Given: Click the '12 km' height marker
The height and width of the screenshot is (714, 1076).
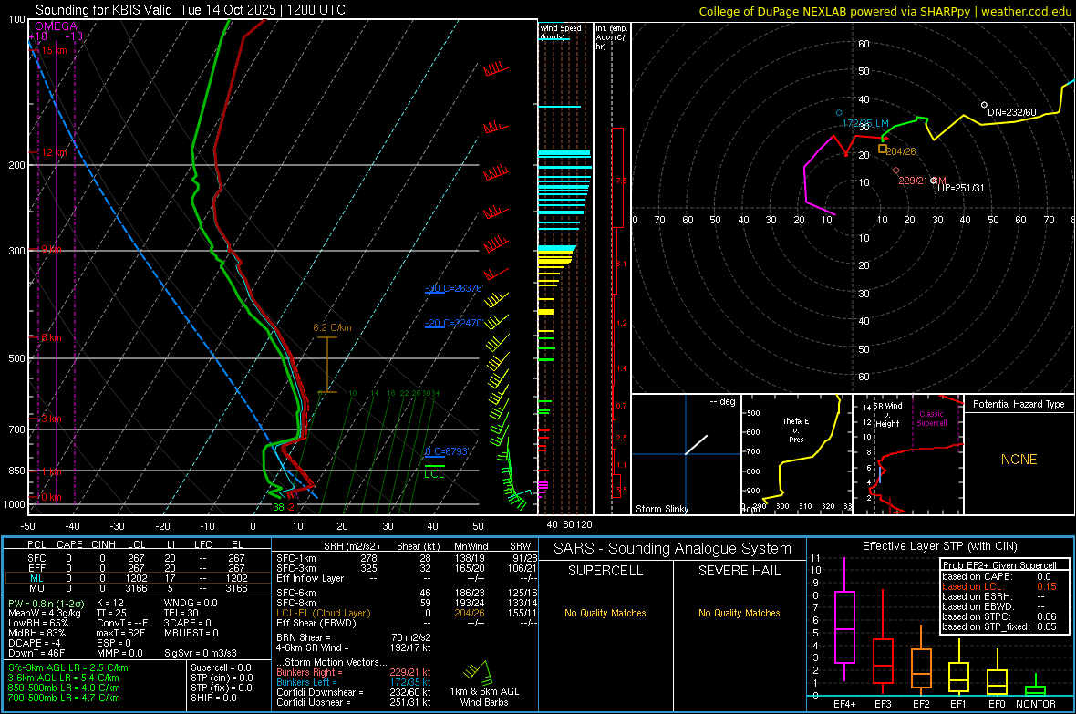Looking at the screenshot, I should click(54, 152).
